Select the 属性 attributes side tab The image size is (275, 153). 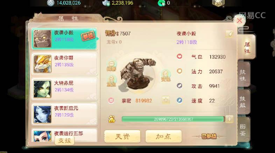pyautogui.click(x=247, y=47)
